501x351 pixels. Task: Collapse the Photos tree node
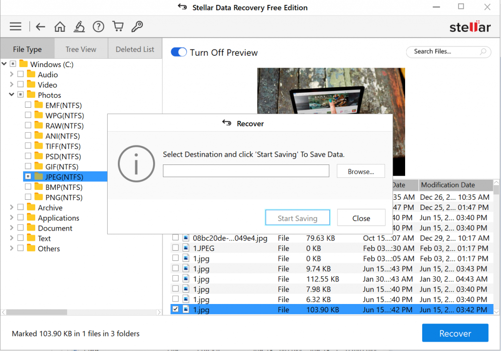pyautogui.click(x=12, y=94)
